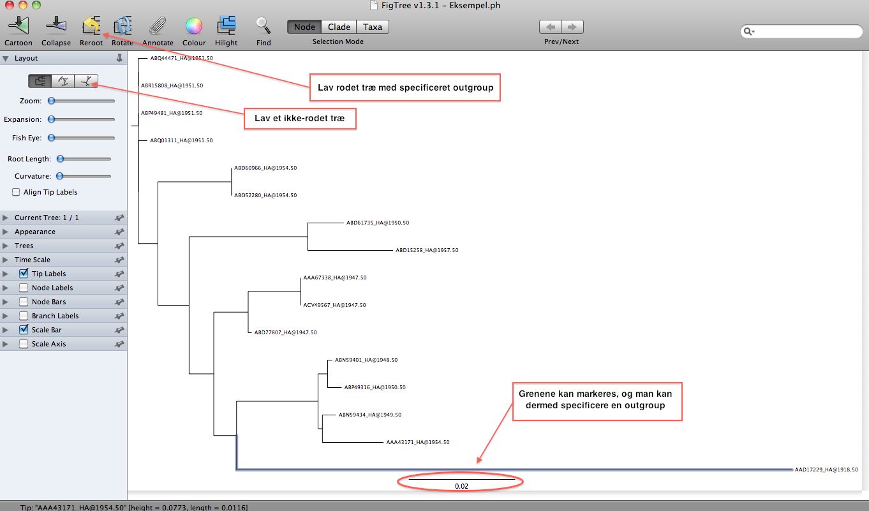Adjust the Fish Eye slider
Screen dimensions: 869x511
[x=52, y=138]
